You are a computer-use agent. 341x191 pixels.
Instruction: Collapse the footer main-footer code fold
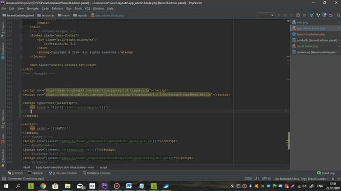[21, 36]
